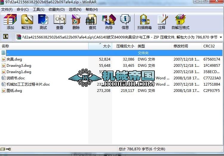The height and width of the screenshot is (156, 224).
Task: Open the 工具(S) menu
Action: [38, 10]
